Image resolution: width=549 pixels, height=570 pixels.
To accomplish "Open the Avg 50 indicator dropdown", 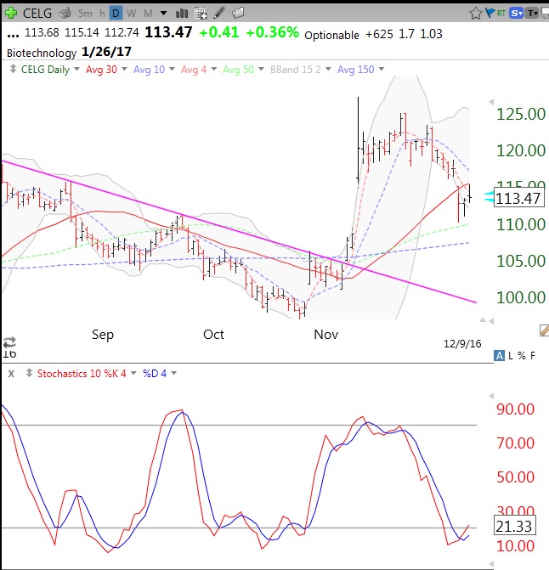I will pyautogui.click(x=261, y=69).
